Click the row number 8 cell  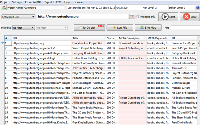click(x=8, y=78)
